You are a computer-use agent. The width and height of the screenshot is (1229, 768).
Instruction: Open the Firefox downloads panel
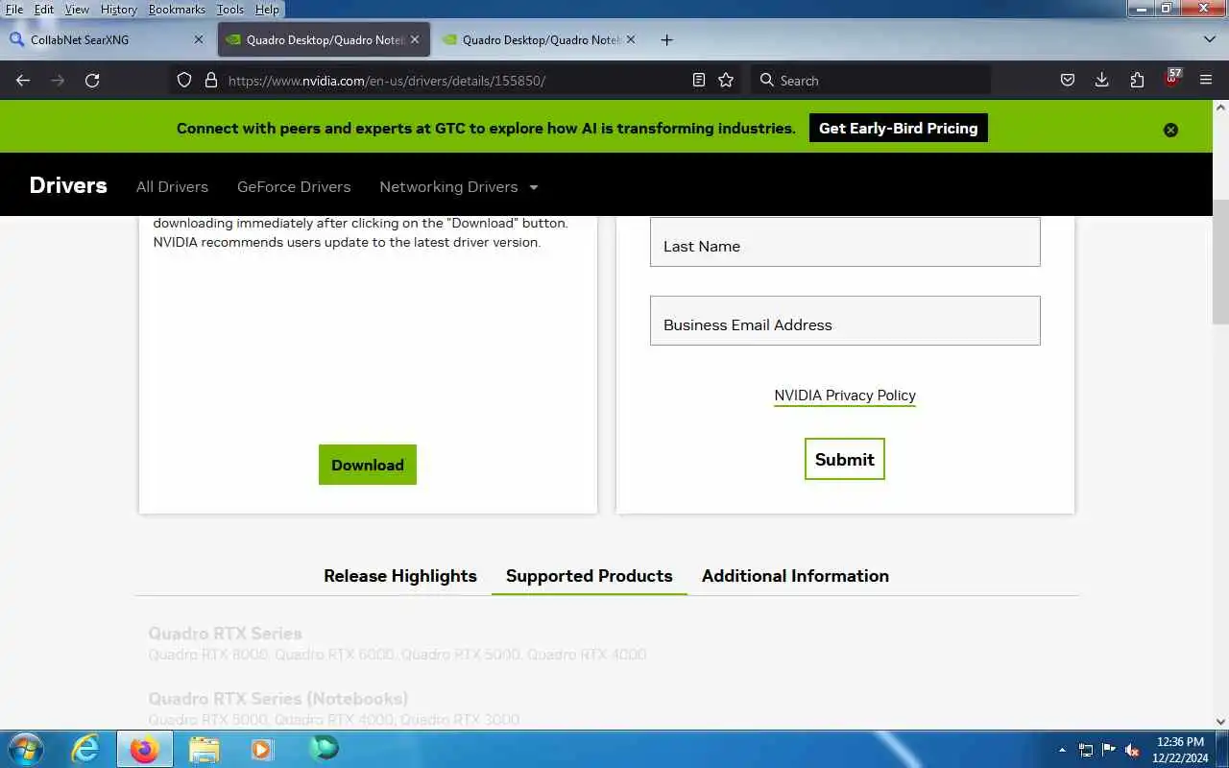click(1102, 81)
